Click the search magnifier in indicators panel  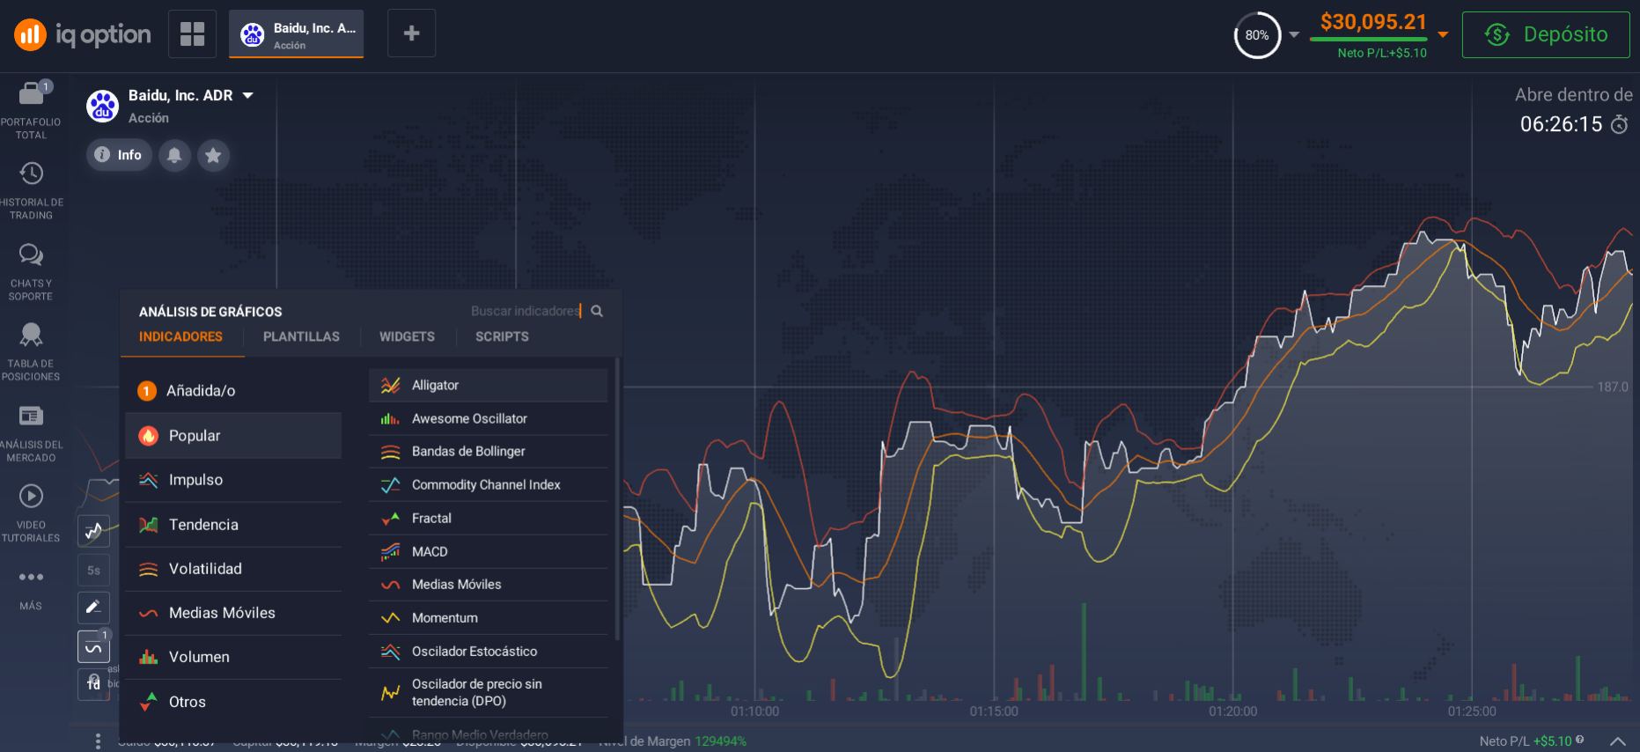coord(597,311)
